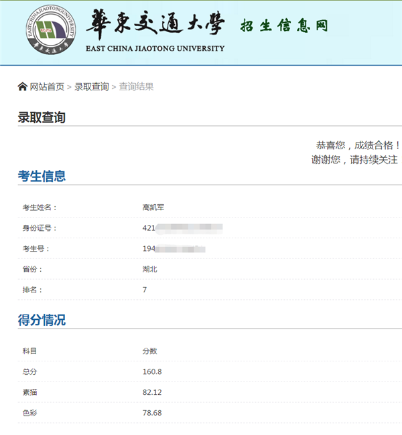Select the ID number starting with 421
Image resolution: width=402 pixels, height=435 pixels.
click(182, 228)
